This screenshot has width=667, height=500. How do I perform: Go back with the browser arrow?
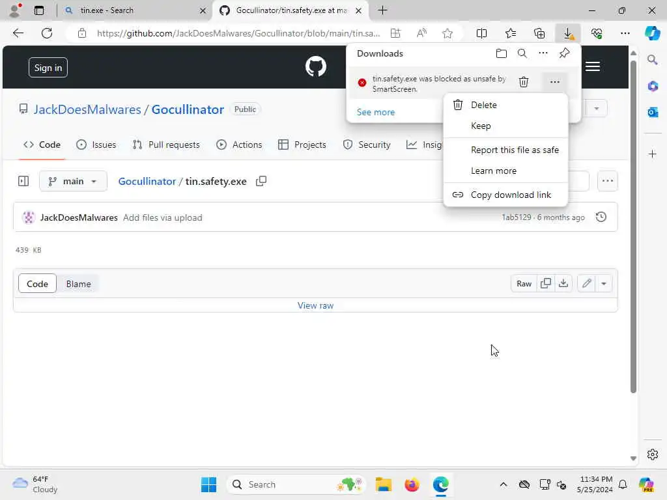point(18,33)
